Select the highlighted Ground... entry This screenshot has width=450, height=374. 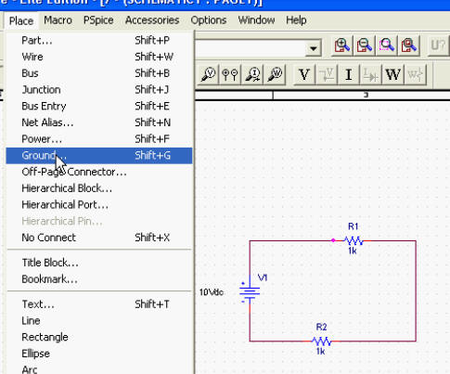click(99, 156)
